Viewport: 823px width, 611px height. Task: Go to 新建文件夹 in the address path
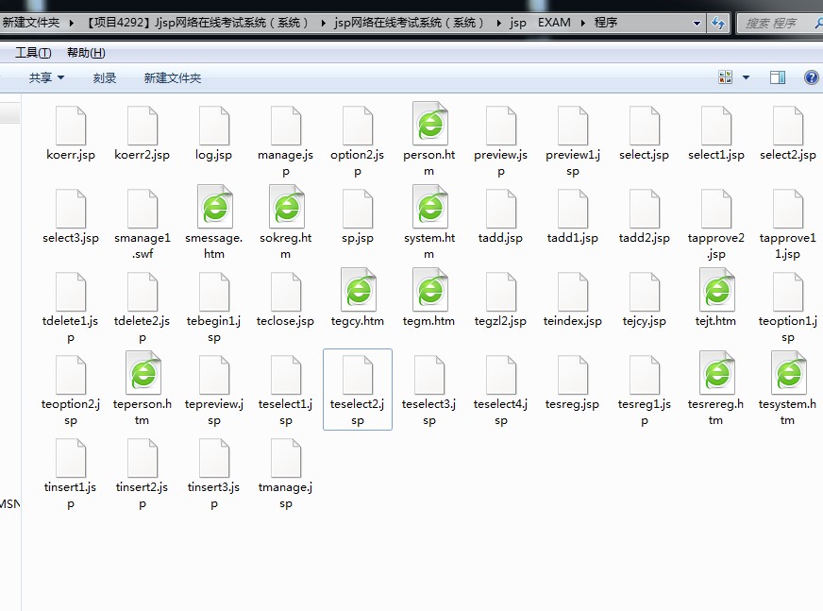point(31,23)
